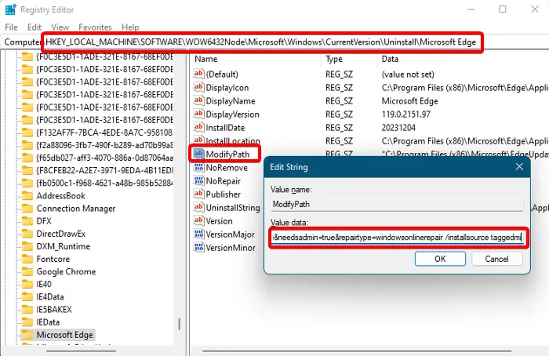Open the Help menu

[130, 27]
